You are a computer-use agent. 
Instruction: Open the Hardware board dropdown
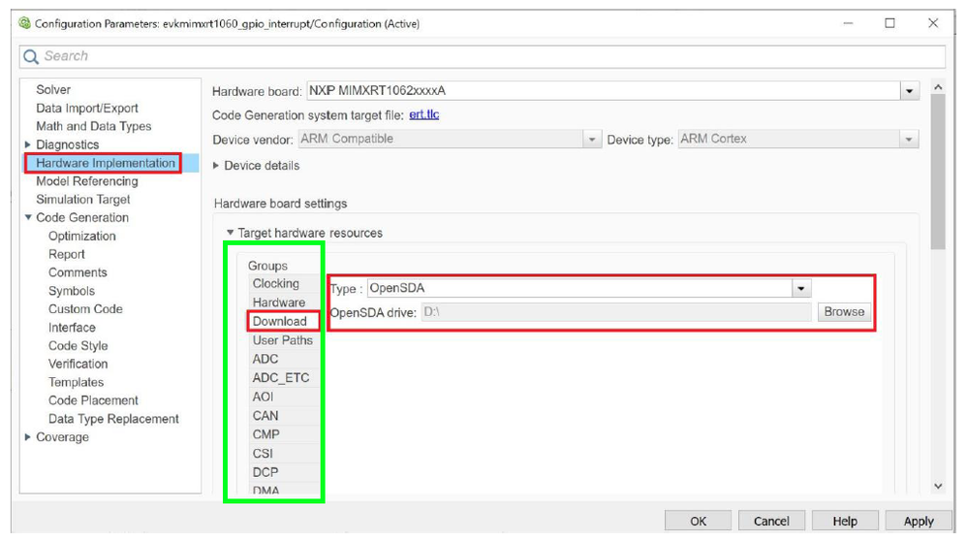[x=909, y=91]
